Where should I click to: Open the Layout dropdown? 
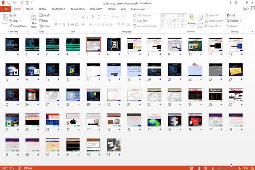click(x=45, y=15)
